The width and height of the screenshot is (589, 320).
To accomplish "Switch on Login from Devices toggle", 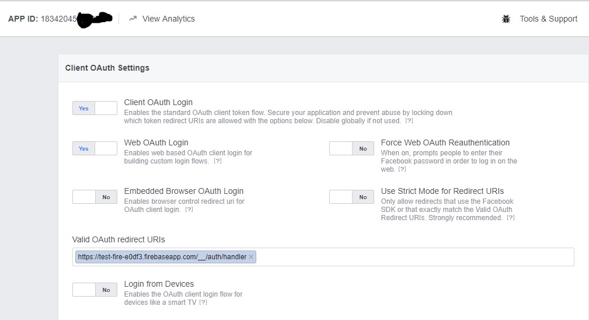I will pyautogui.click(x=95, y=290).
